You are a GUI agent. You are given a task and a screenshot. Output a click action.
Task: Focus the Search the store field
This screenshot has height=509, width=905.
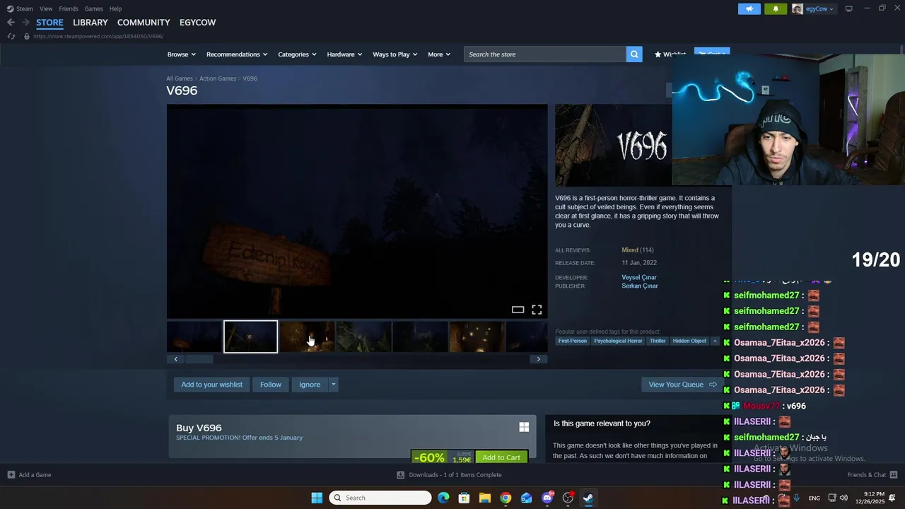tap(544, 54)
